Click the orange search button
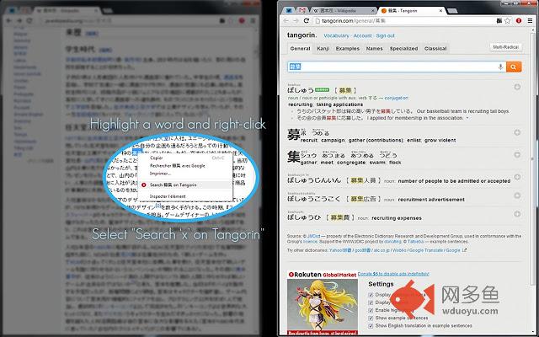 pos(514,67)
